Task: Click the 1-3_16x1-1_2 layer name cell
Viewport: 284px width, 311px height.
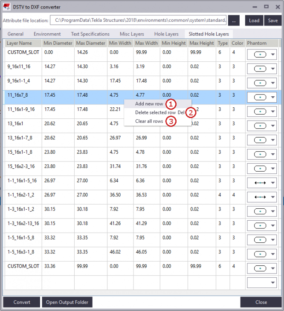Action: click(23, 211)
